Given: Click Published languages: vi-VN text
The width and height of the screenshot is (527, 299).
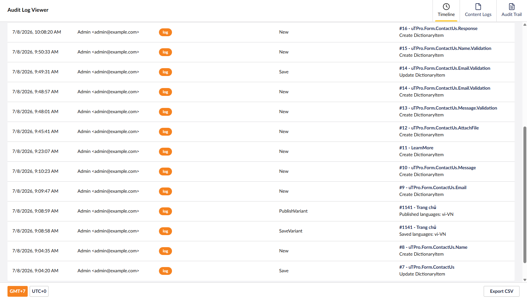Looking at the screenshot, I should [426, 214].
